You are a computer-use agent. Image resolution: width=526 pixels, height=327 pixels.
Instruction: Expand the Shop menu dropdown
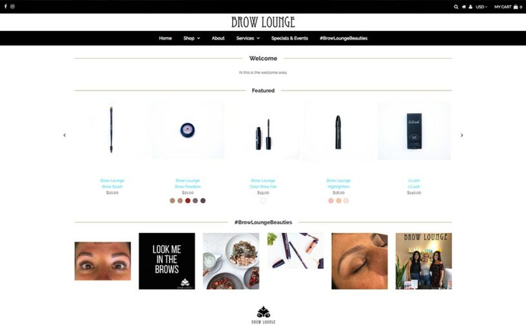click(x=191, y=38)
